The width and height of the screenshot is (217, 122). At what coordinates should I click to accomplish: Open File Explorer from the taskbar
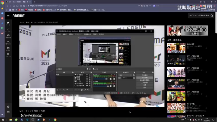click(11, 120)
